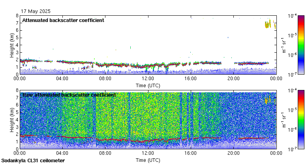
Task: Click the Height (km) label of the bottom plot
Action: pyautogui.click(x=11, y=119)
